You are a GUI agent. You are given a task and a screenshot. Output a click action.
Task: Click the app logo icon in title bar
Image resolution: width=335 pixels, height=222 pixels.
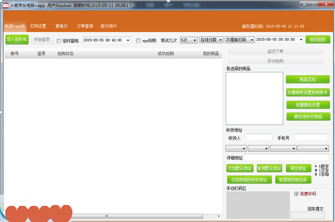(6, 5)
